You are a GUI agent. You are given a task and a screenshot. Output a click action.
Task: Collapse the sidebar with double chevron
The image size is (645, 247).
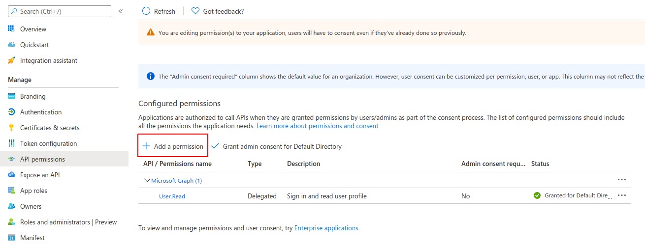[121, 11]
